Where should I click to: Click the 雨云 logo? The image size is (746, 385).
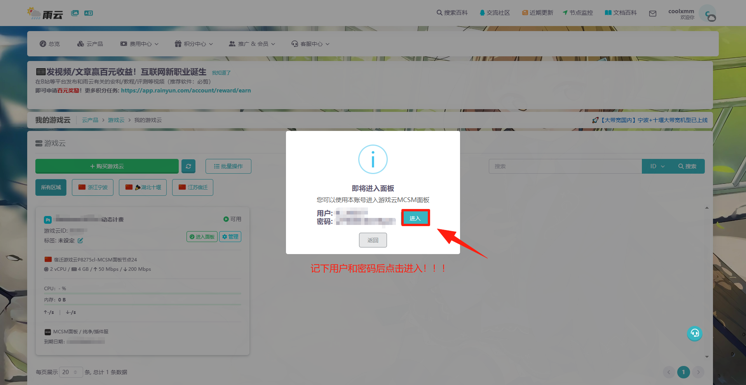click(x=45, y=13)
